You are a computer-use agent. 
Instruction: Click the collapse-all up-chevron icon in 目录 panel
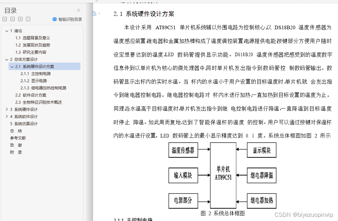(x=12, y=19)
